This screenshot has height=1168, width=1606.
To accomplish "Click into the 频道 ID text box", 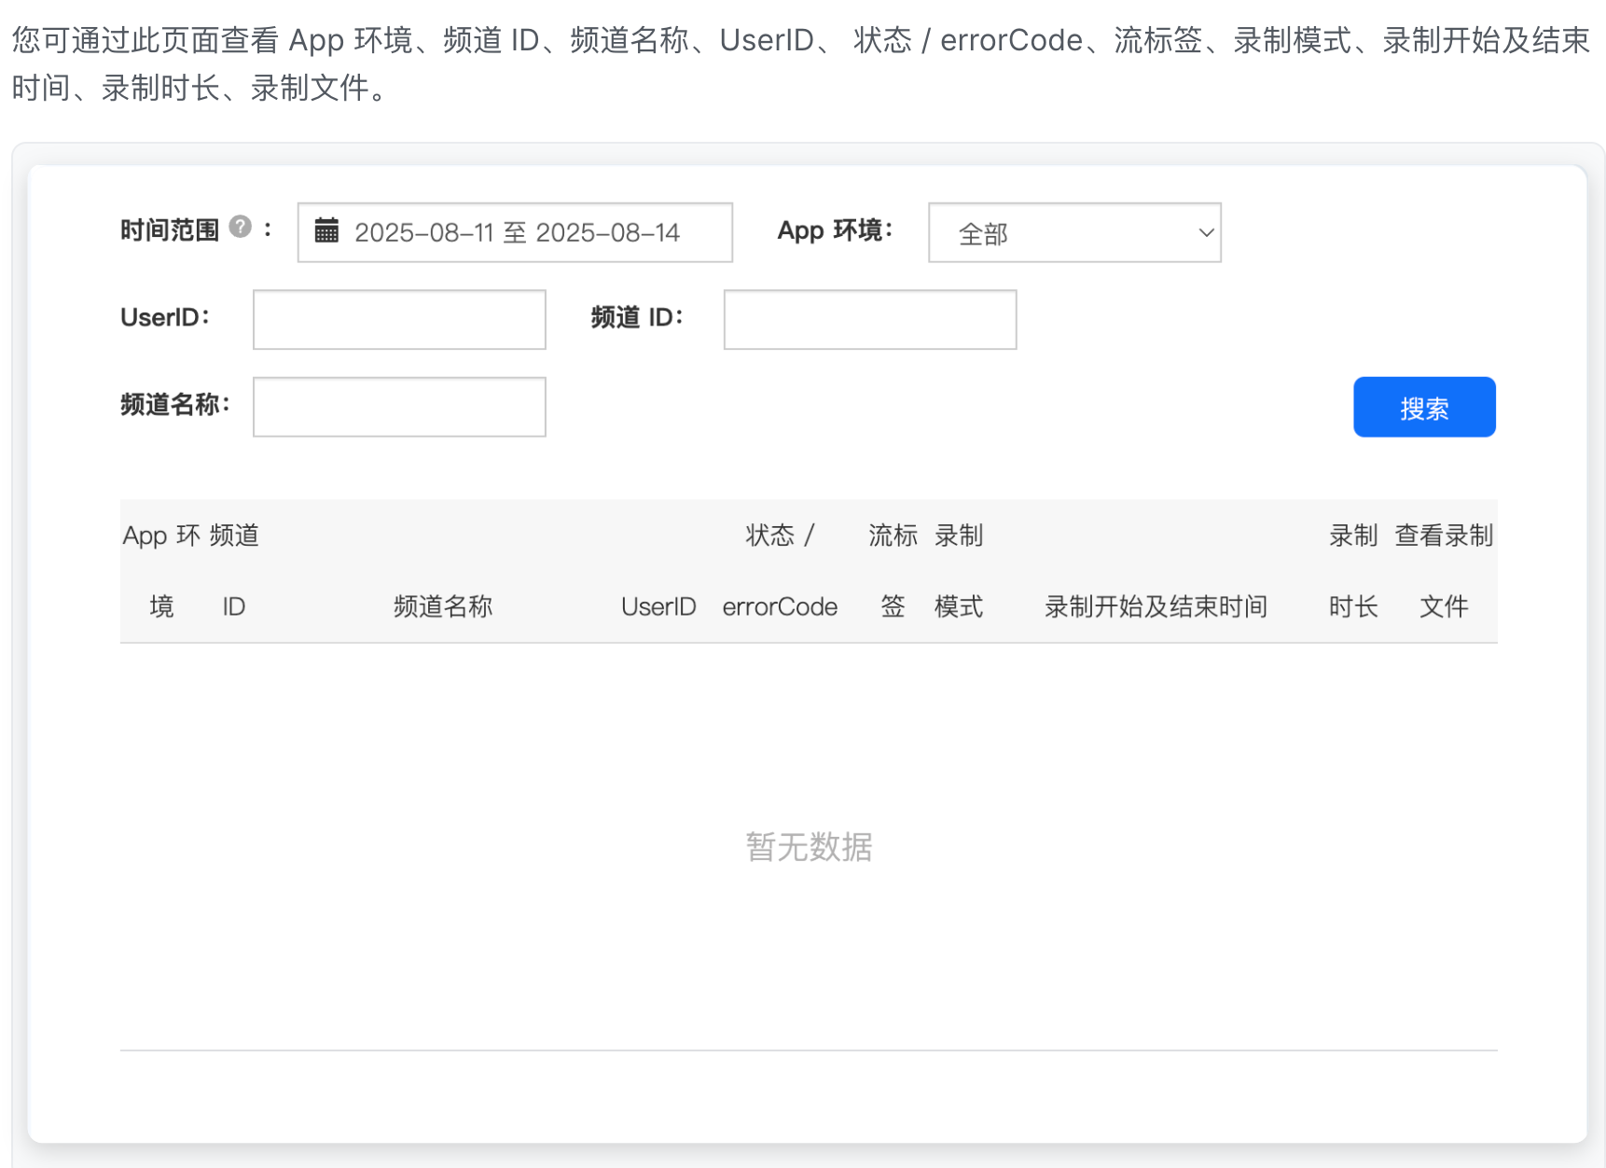I will pos(869,320).
